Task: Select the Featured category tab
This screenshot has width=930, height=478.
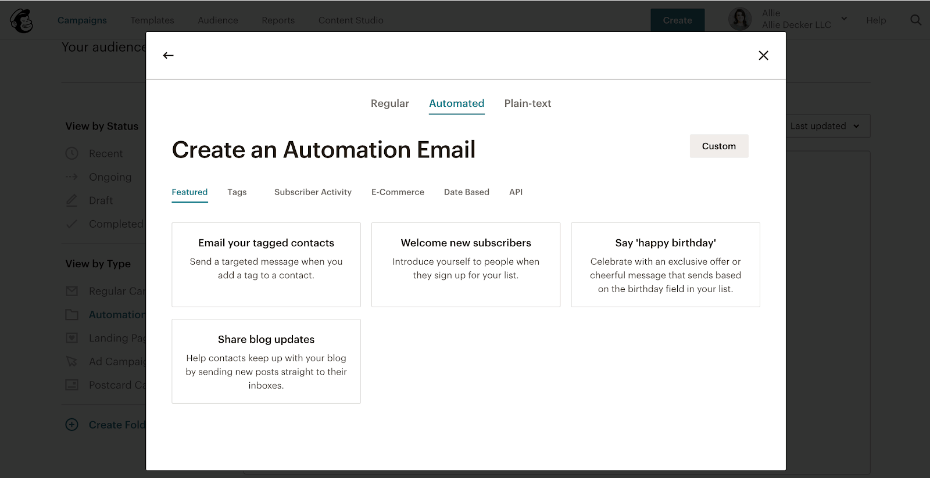Action: [x=189, y=192]
